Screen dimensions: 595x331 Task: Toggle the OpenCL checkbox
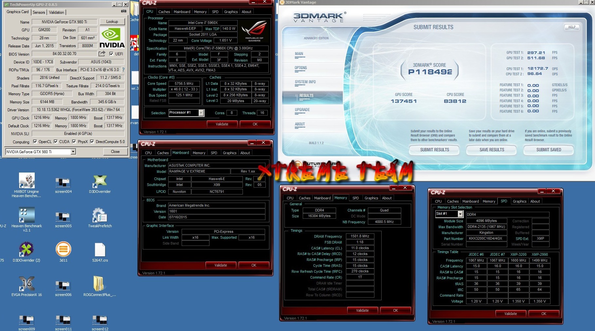35,141
